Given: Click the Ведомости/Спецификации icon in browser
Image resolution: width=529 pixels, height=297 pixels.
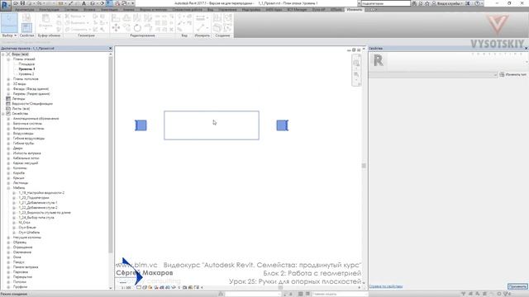Looking at the screenshot, I should 8,104.
